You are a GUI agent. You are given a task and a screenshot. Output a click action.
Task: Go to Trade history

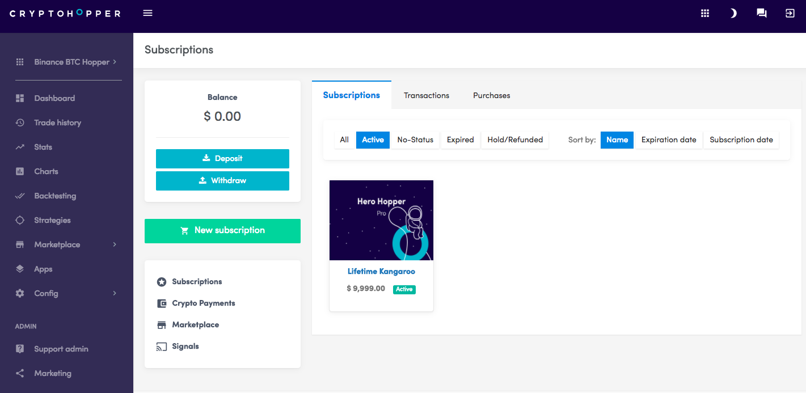tap(57, 122)
